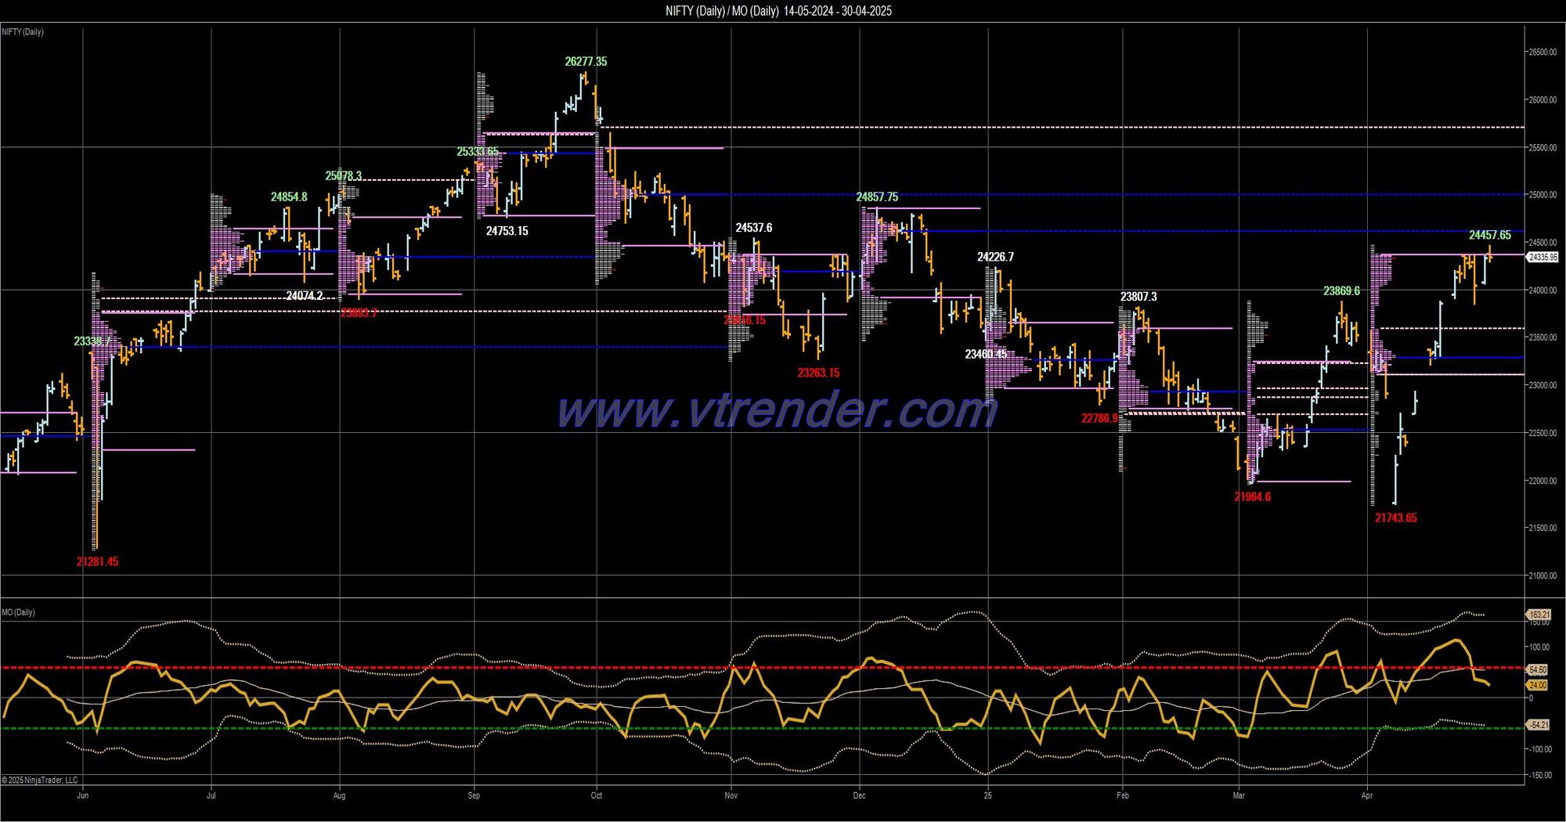
Task: Click the 22786.9 low label
Action: (x=1099, y=418)
